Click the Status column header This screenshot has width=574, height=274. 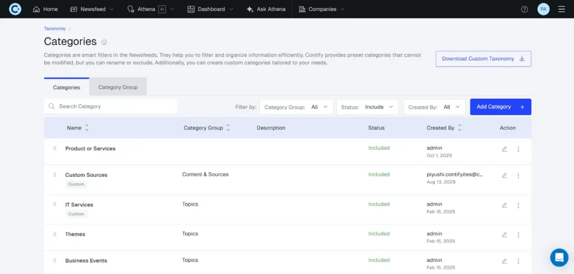pyautogui.click(x=376, y=128)
